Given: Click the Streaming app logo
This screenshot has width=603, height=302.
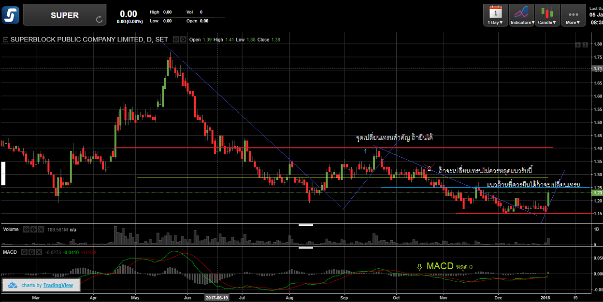Looking at the screenshot, I should point(10,14).
